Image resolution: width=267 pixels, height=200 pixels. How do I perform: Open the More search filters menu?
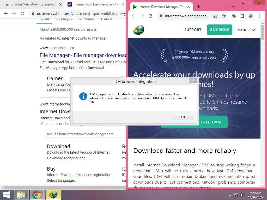(106, 19)
